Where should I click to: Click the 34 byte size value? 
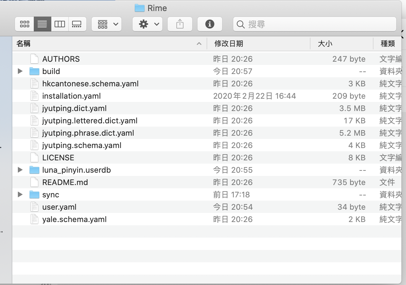pos(351,207)
